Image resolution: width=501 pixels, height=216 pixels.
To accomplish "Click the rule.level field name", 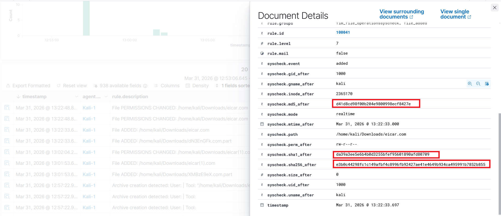I will (279, 44).
